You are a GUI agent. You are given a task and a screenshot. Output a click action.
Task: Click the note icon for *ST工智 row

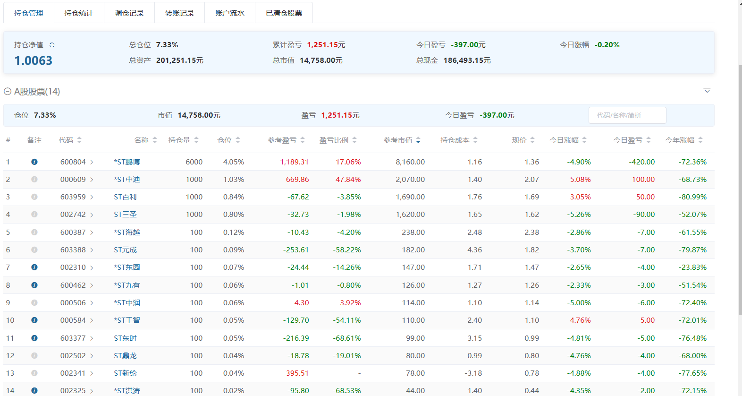[x=34, y=320]
